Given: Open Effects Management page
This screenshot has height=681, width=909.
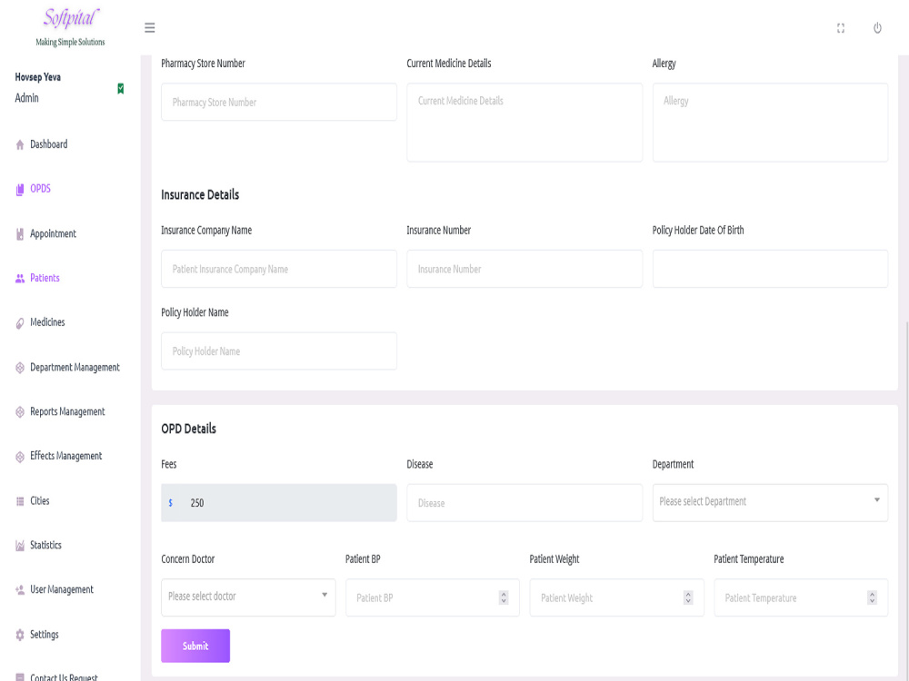Looking at the screenshot, I should pos(66,457).
